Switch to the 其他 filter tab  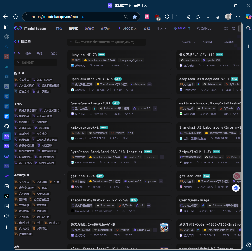[39, 53]
